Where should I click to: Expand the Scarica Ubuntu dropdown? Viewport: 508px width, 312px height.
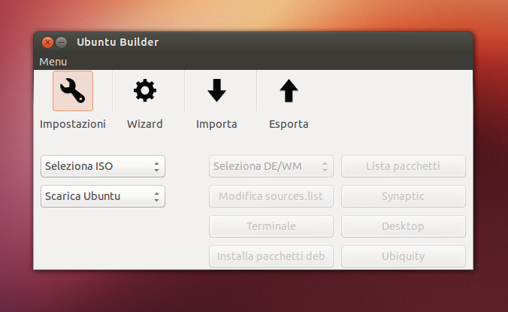pyautogui.click(x=103, y=196)
